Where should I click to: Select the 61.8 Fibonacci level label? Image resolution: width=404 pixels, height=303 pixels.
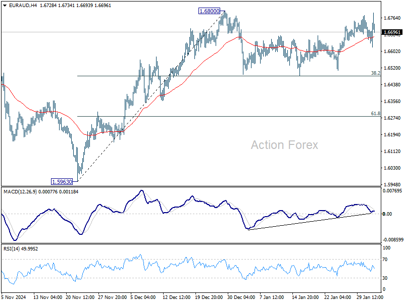375,113
